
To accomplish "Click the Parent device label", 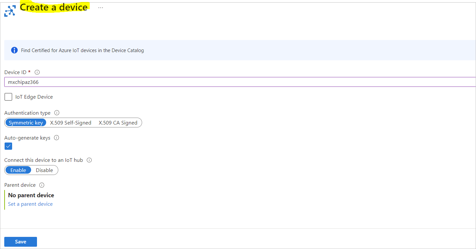I will coord(20,185).
